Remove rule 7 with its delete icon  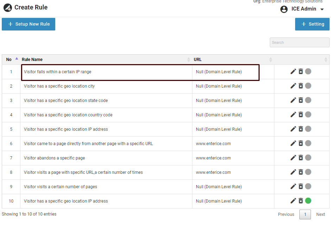click(301, 158)
